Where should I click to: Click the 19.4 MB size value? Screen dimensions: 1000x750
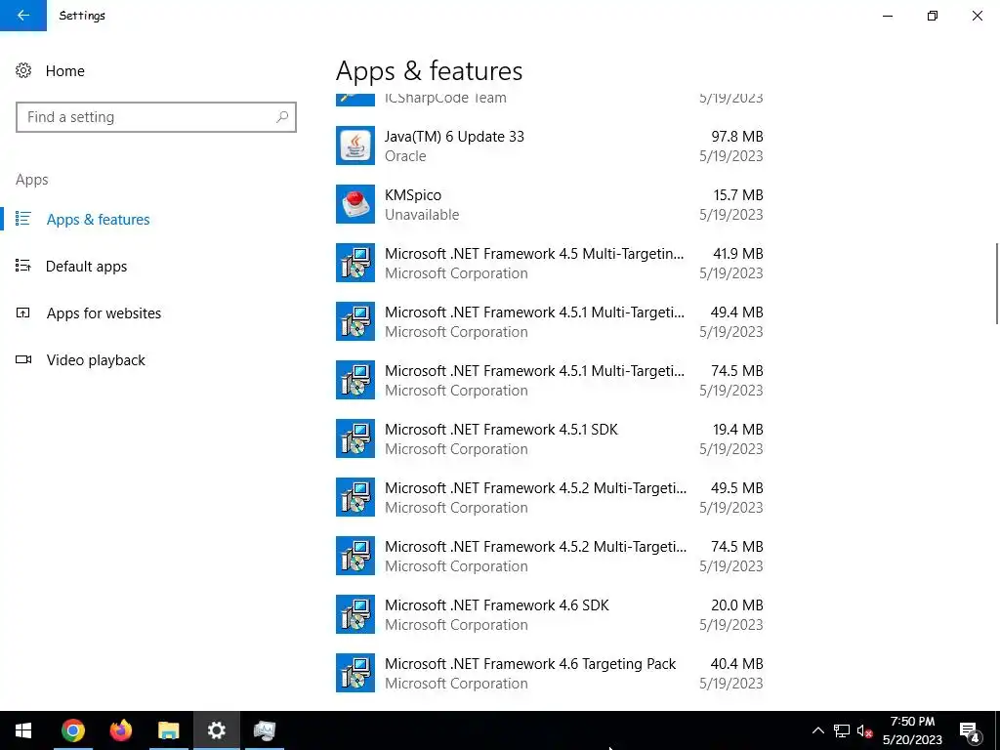tap(738, 430)
